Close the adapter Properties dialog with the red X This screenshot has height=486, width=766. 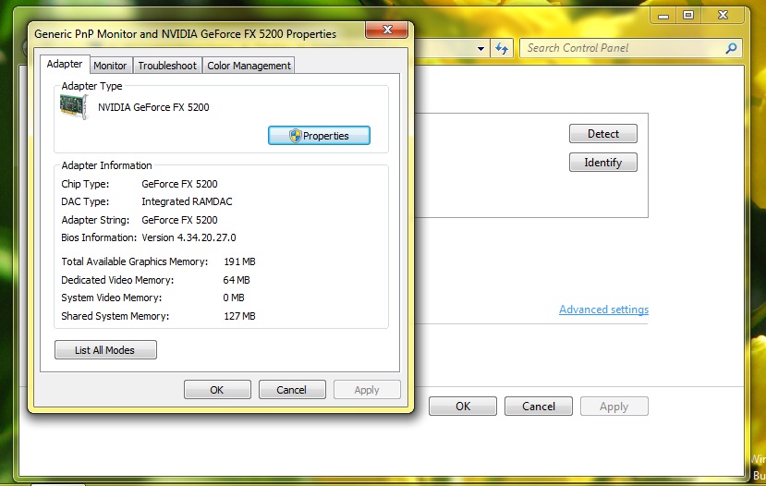(x=387, y=30)
